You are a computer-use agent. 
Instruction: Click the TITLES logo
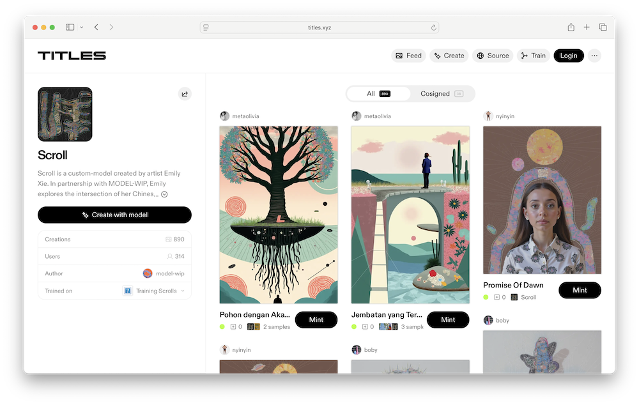72,56
